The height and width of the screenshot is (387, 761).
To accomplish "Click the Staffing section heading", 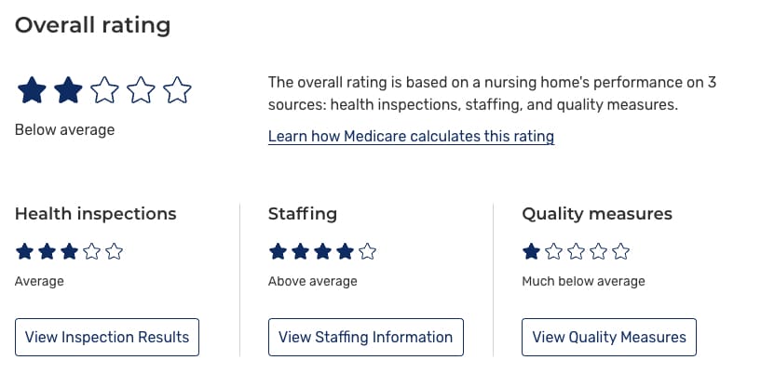I will coord(302,214).
